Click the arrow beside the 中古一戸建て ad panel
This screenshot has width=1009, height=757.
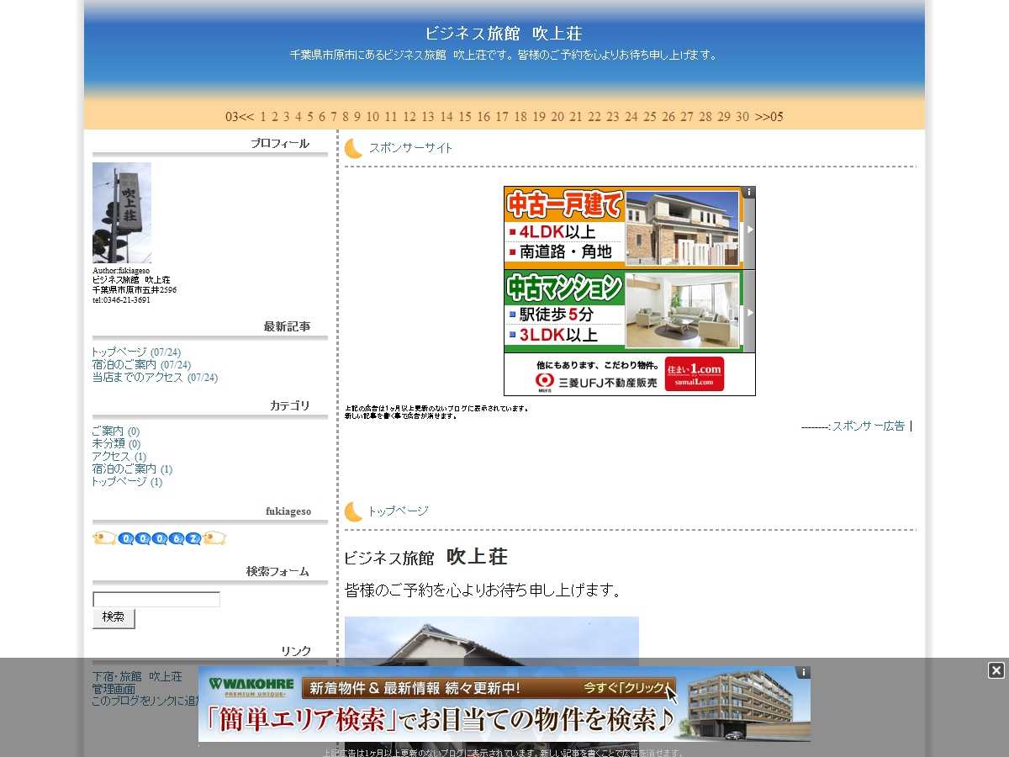(x=750, y=229)
